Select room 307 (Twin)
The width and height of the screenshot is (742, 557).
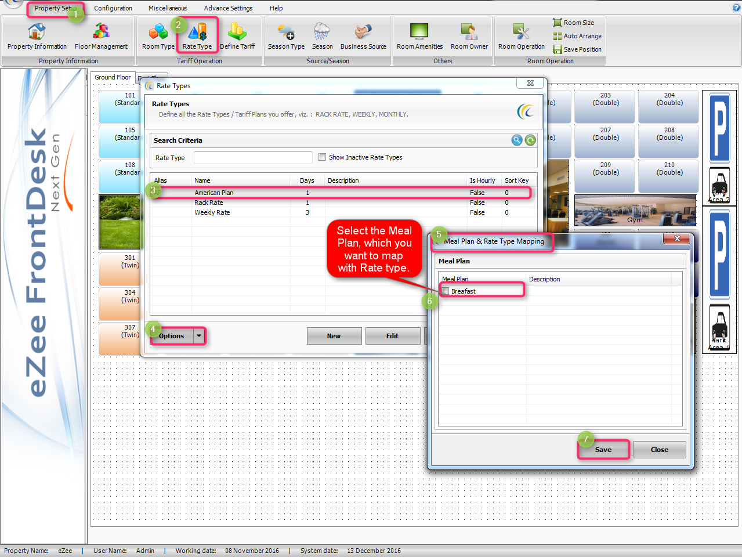pos(120,338)
